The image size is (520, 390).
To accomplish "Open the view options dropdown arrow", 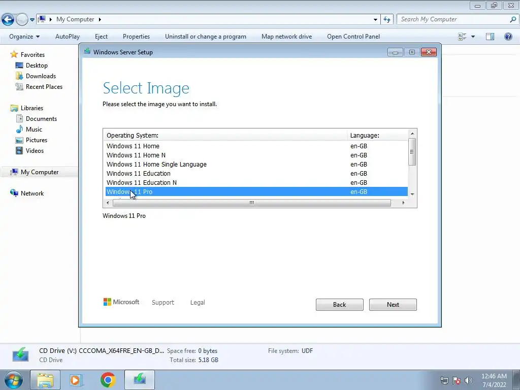I will click(x=473, y=37).
